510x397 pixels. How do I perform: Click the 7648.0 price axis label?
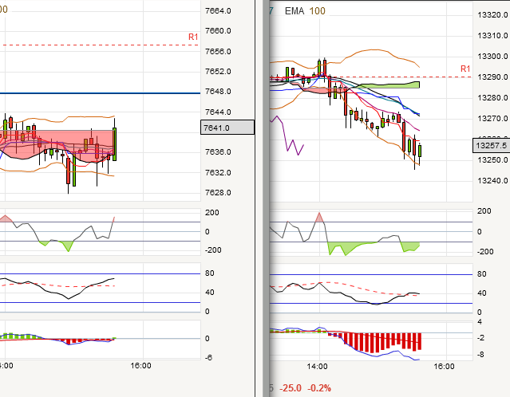coord(218,92)
